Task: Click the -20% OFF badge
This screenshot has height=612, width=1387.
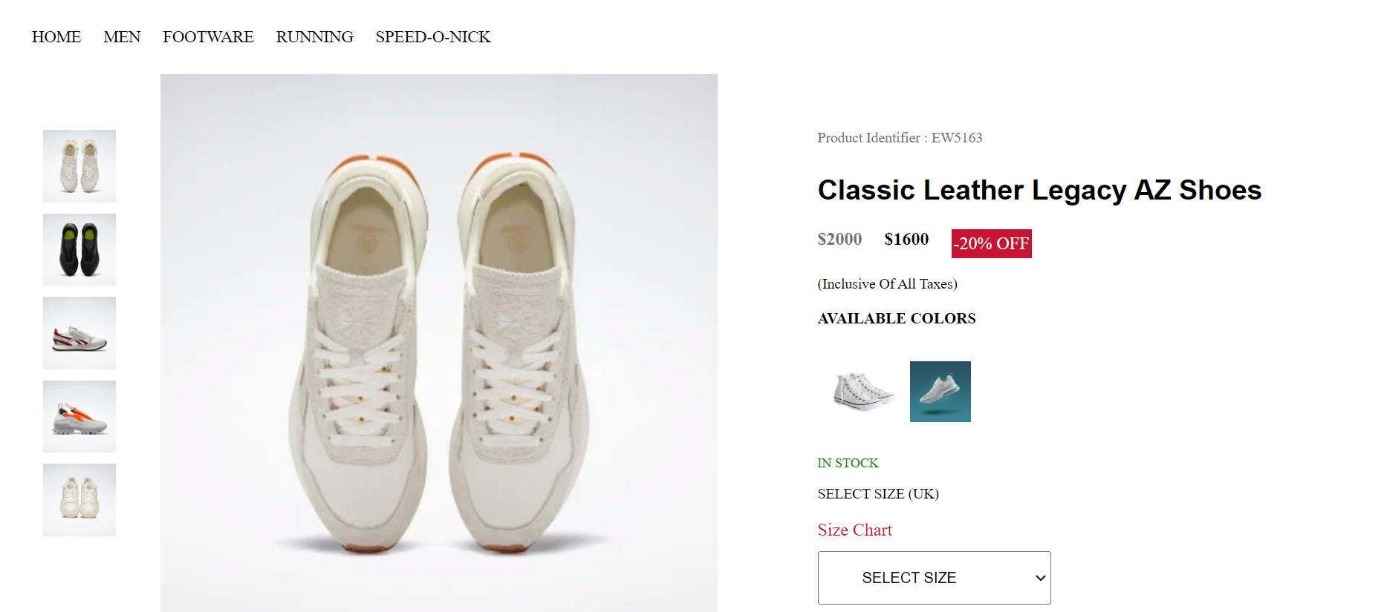Action: (991, 243)
